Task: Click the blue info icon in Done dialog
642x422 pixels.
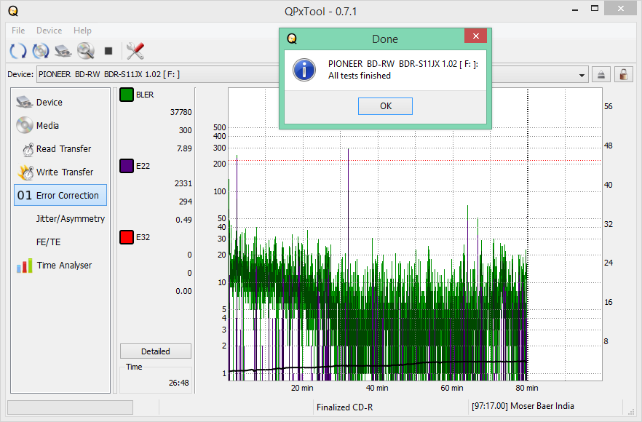Action: pos(304,70)
